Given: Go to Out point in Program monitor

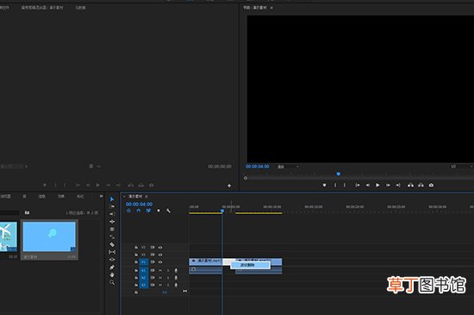Looking at the screenshot, I should point(398,185).
